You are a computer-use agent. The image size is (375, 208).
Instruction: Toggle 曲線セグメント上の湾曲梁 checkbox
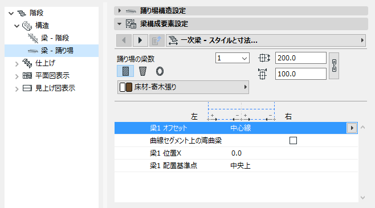point(293,140)
